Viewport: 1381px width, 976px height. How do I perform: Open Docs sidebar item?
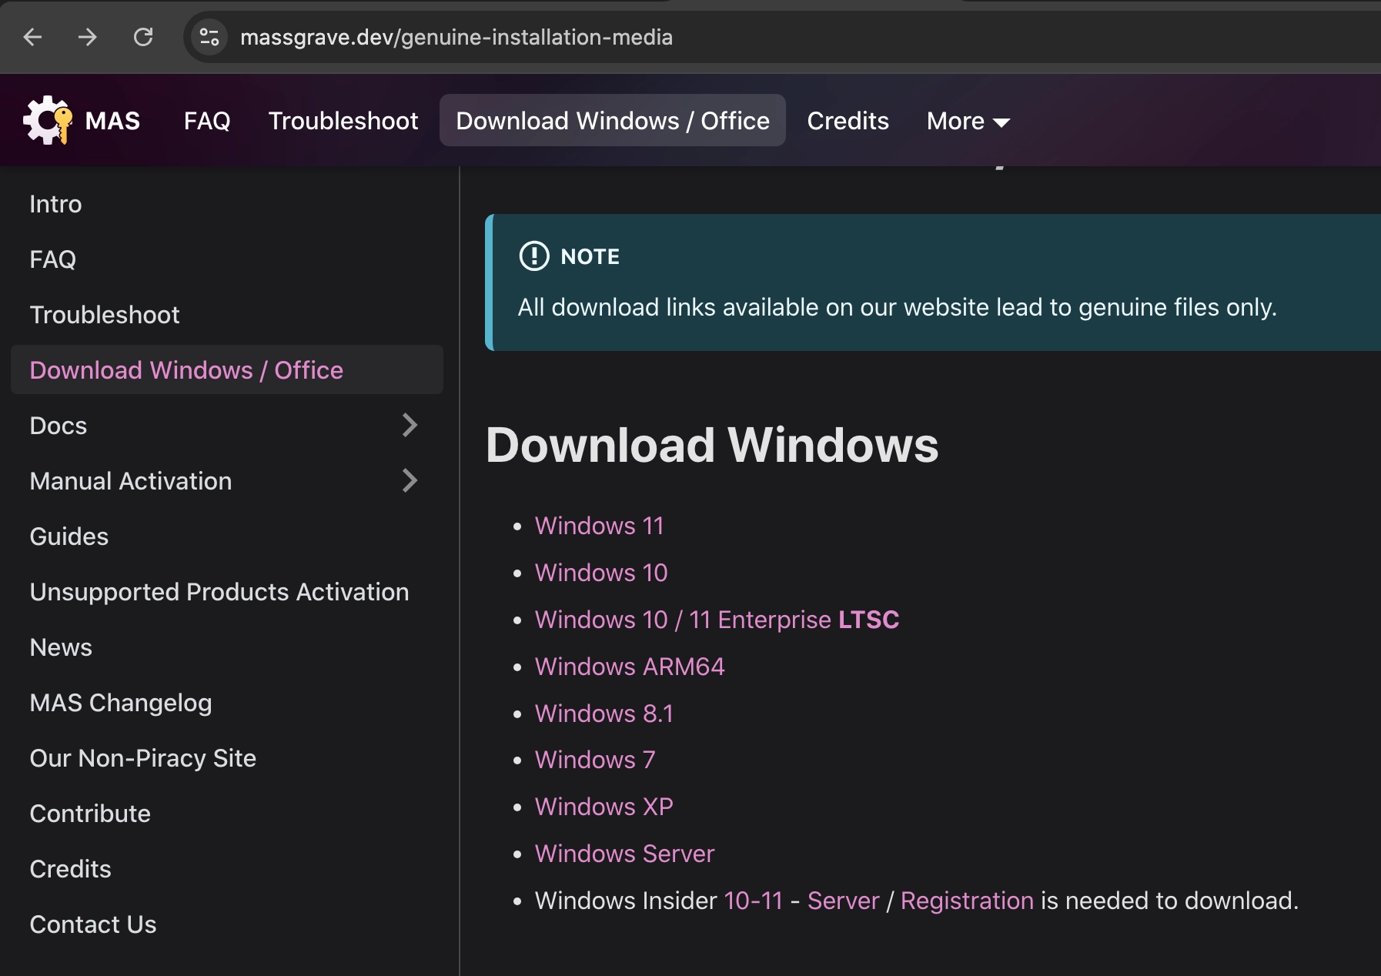point(59,426)
